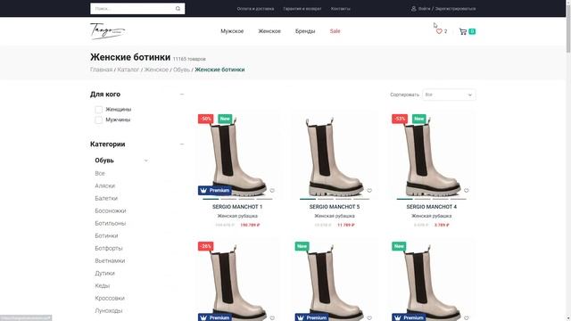
Task: Select the Ботильоны category
Action: click(111, 223)
